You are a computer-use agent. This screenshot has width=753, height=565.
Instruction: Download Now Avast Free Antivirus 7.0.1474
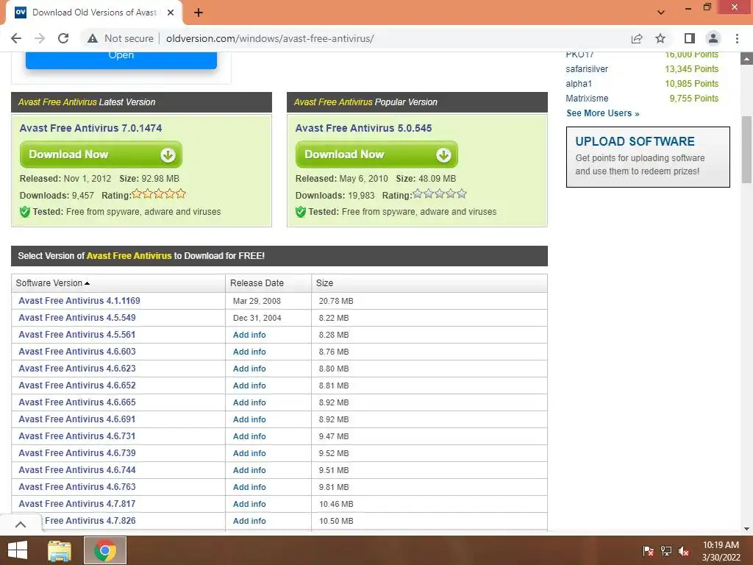coord(101,154)
